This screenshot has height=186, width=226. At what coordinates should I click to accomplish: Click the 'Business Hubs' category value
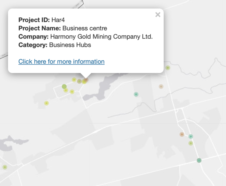click(70, 45)
